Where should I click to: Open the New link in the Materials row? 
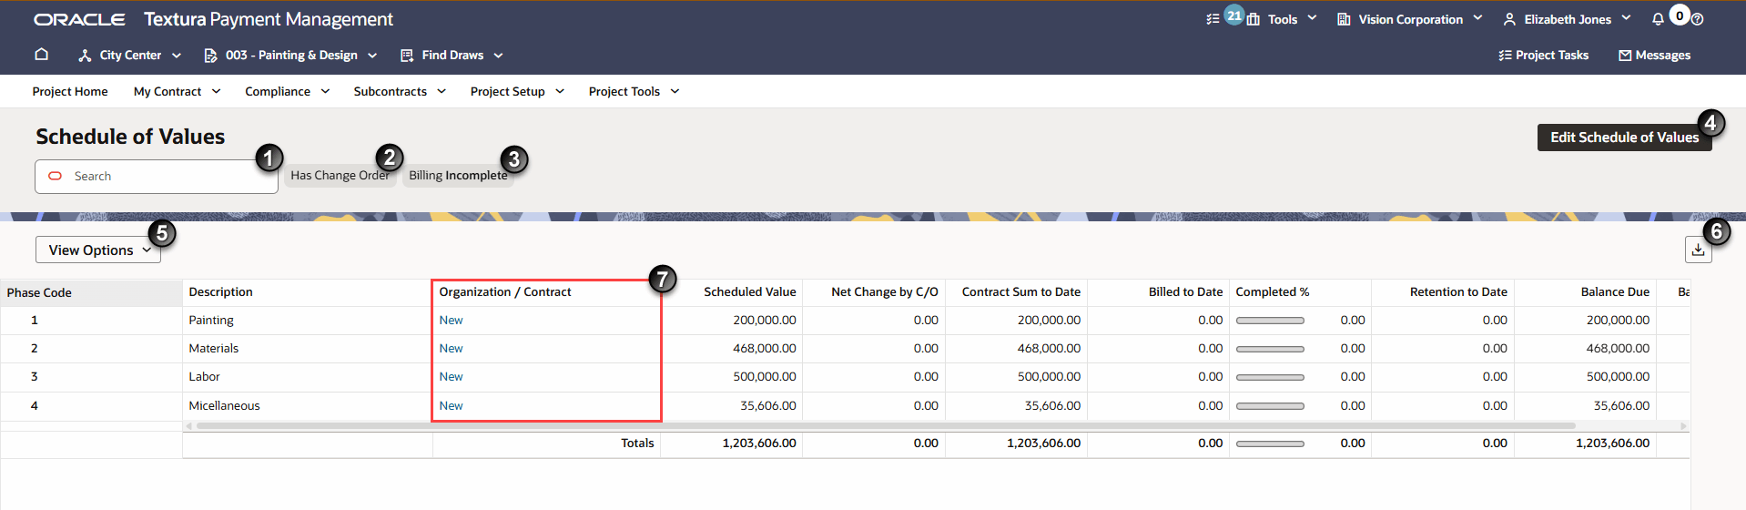pyautogui.click(x=451, y=349)
